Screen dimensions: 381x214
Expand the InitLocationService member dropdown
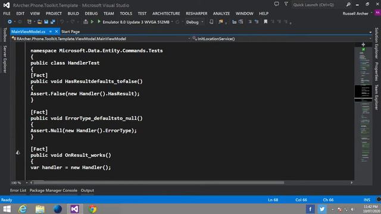(x=370, y=39)
